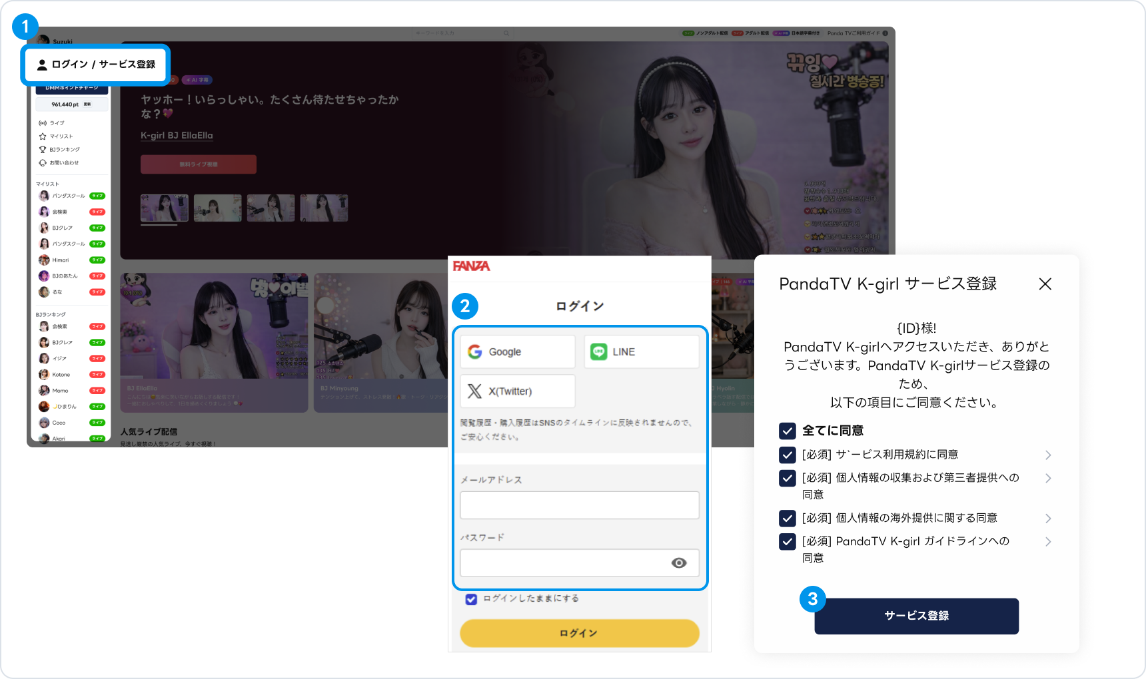Expand PandaTV K-girl ガイドライン chevron

(1048, 542)
